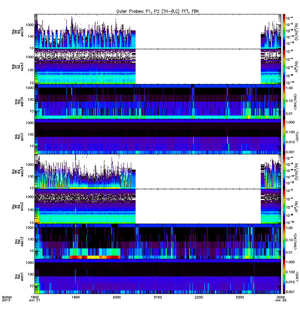Click the 2200 time axis label
The width and height of the screenshot is (300, 320).
click(198, 297)
